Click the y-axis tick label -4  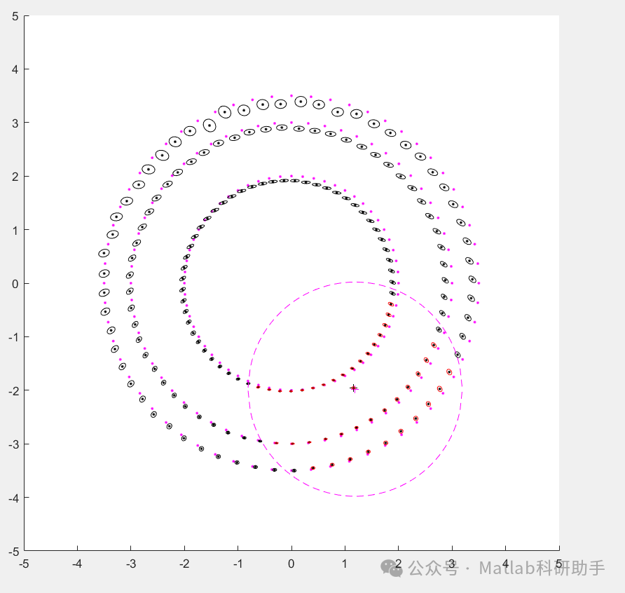pyautogui.click(x=13, y=498)
